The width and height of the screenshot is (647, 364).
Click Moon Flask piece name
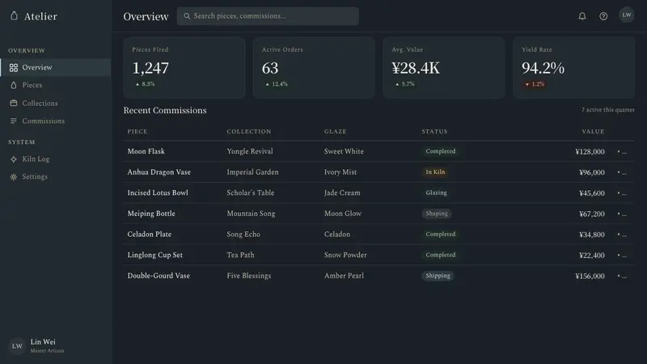click(x=146, y=151)
